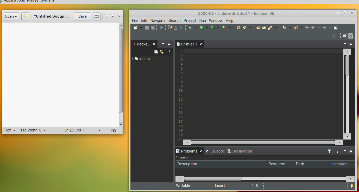Click the New wizard icon in Eclipse toolbar

click(x=135, y=28)
